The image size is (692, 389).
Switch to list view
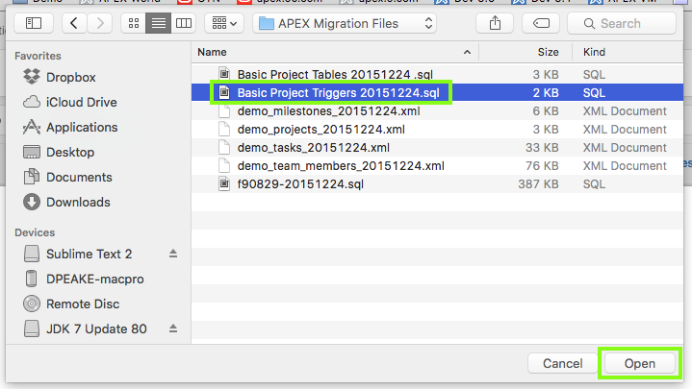[x=159, y=23]
